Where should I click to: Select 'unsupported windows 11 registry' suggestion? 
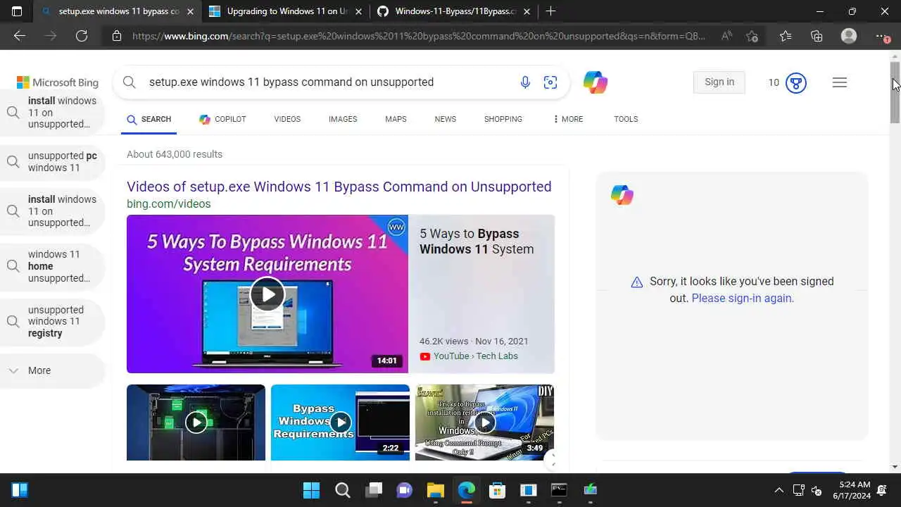click(x=53, y=322)
